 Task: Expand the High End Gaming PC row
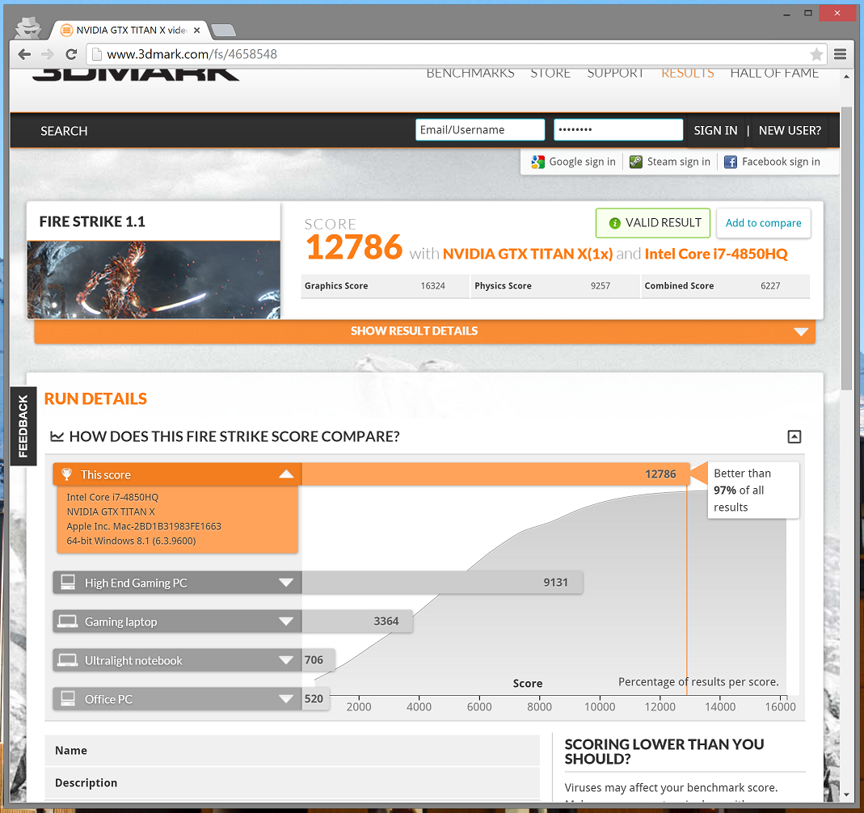pyautogui.click(x=286, y=583)
